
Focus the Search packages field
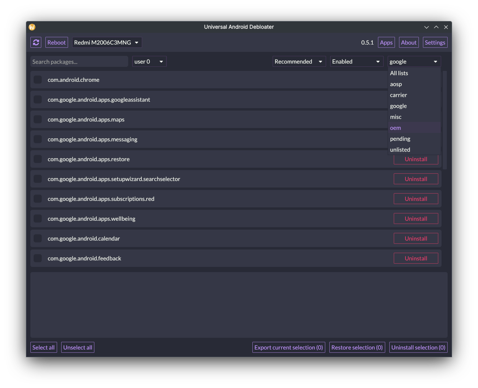coord(79,62)
